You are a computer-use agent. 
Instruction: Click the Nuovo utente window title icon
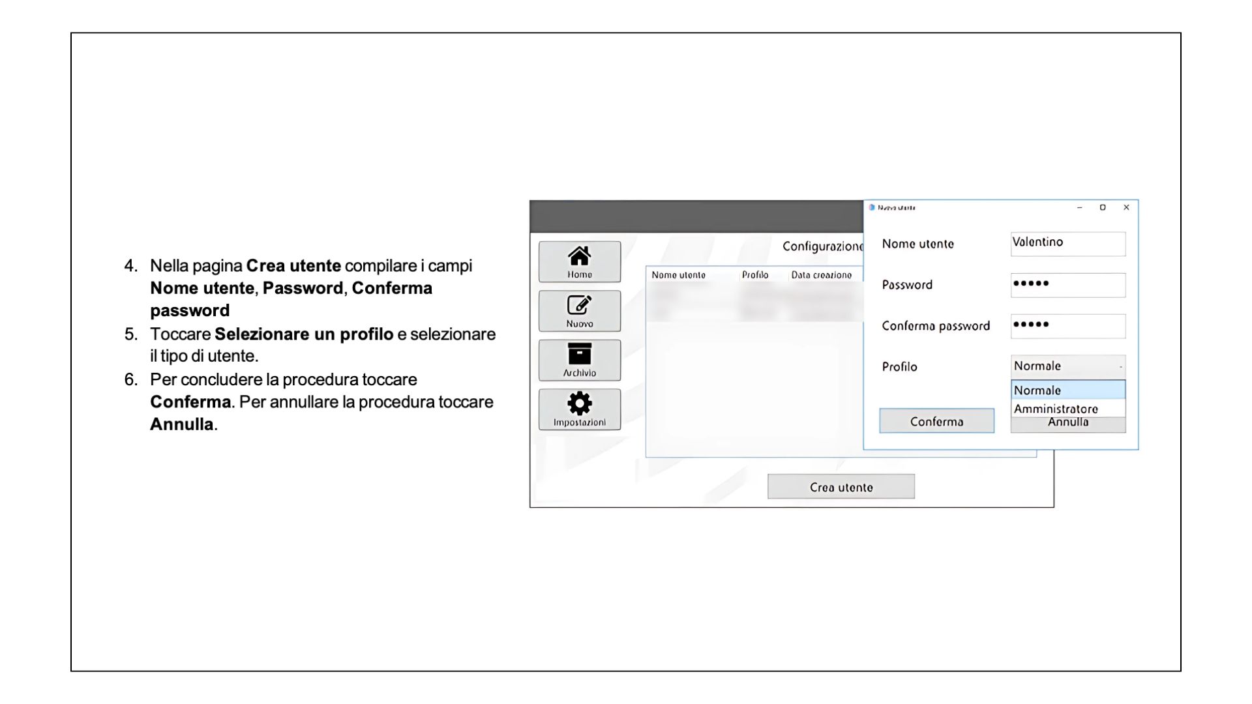tap(872, 207)
